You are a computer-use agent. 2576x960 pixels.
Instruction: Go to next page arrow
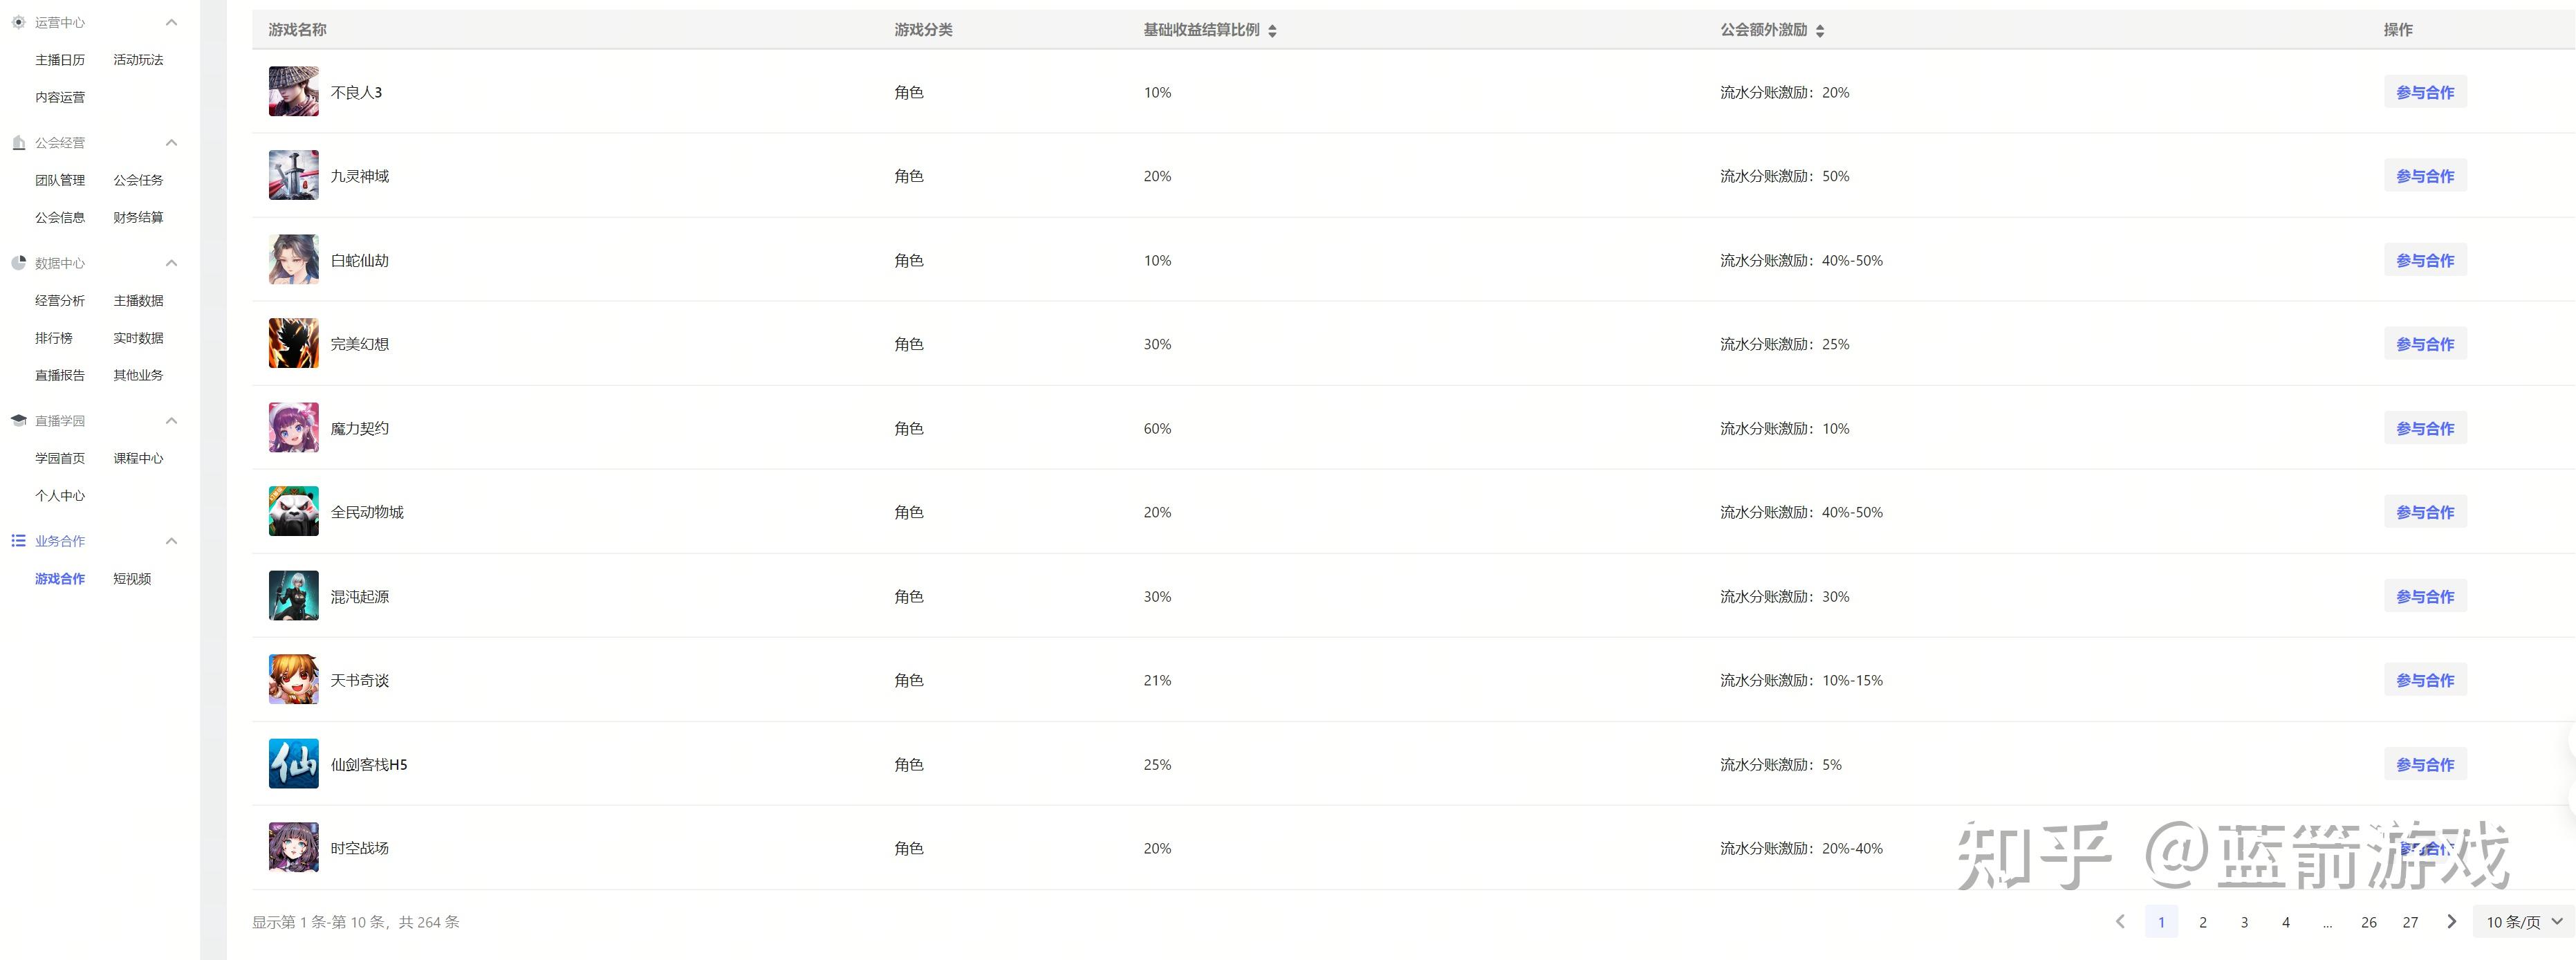coord(2451,922)
